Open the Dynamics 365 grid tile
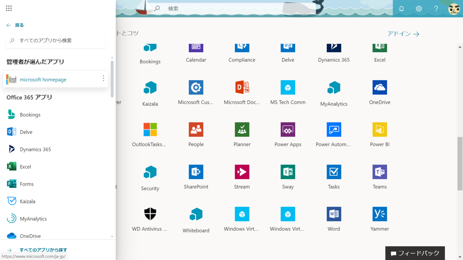 (334, 53)
